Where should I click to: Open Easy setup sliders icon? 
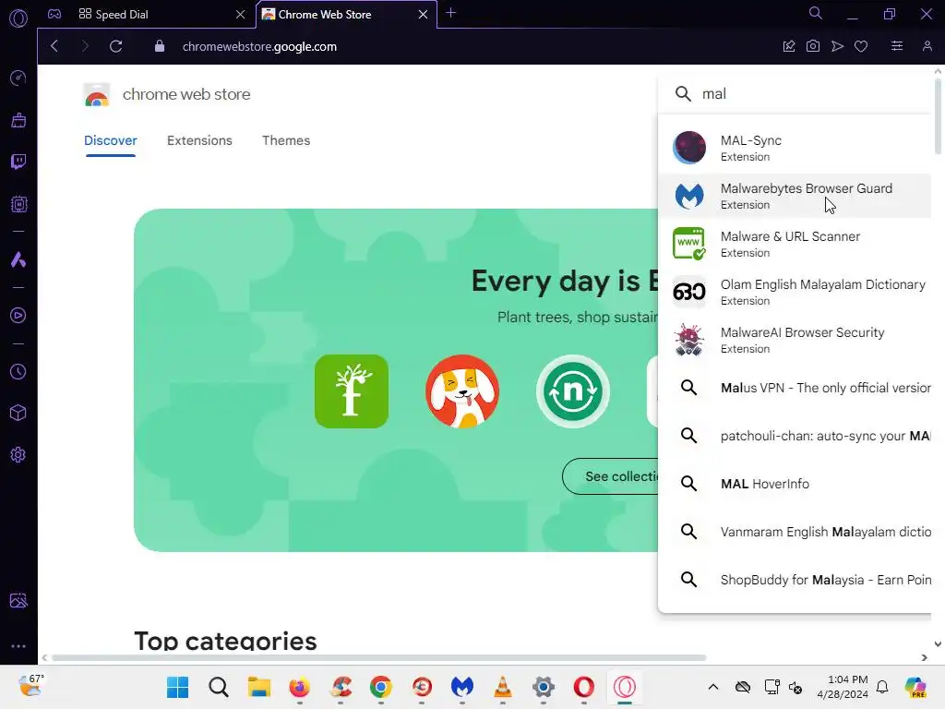897,46
